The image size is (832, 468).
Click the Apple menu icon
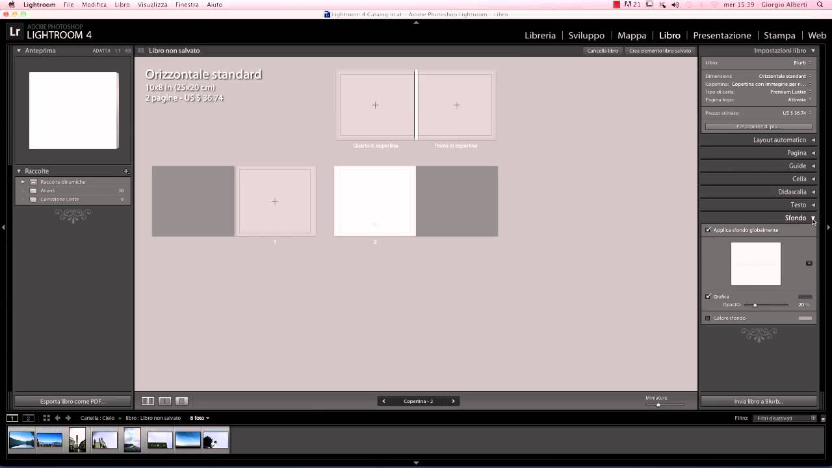point(11,5)
